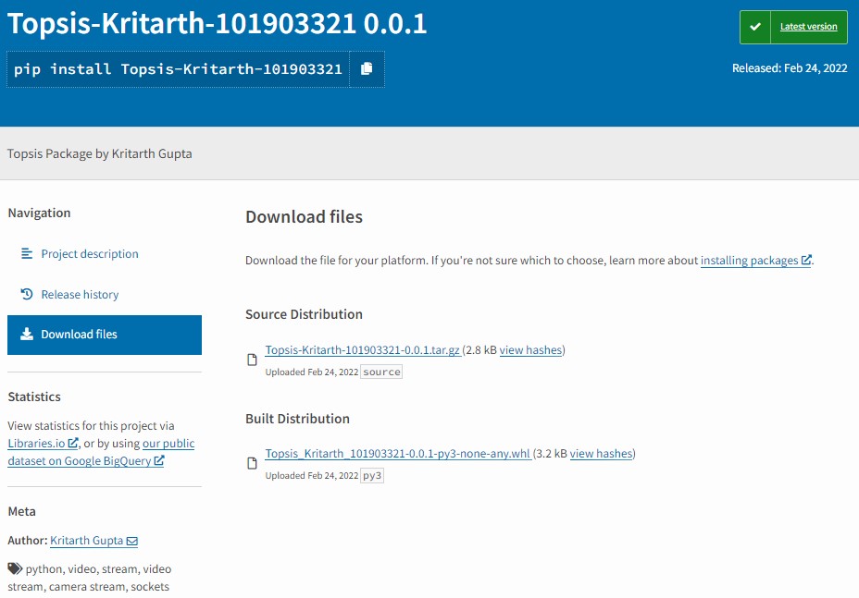View hashes for the tar.gz source file

pos(530,350)
